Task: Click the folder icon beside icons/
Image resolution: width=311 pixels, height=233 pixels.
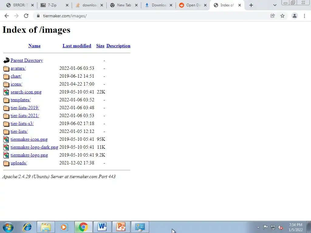Action: [x=6, y=84]
